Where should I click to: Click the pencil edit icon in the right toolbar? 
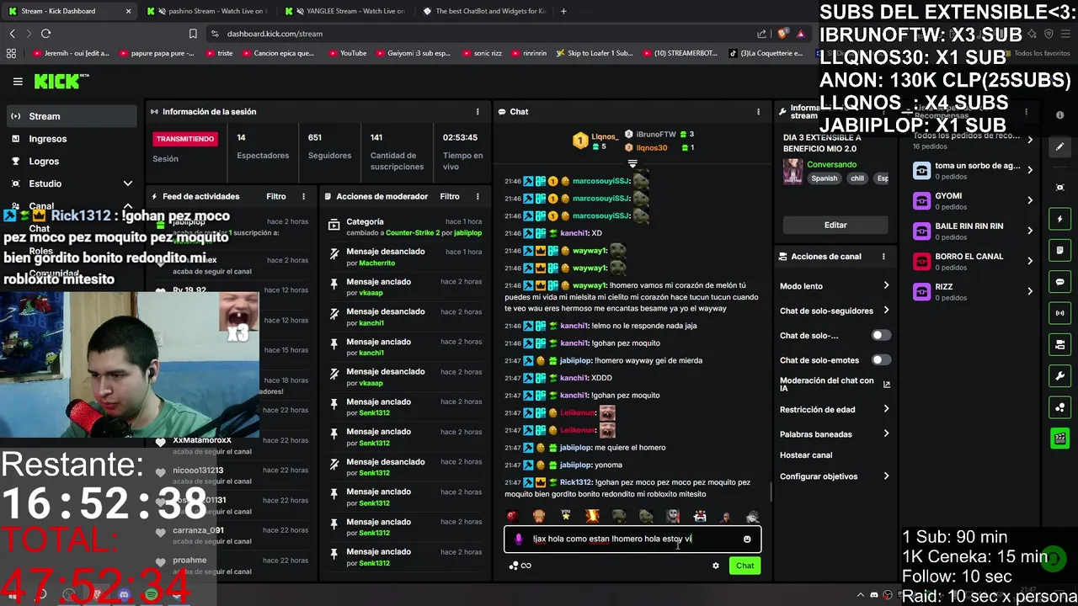pyautogui.click(x=1060, y=146)
